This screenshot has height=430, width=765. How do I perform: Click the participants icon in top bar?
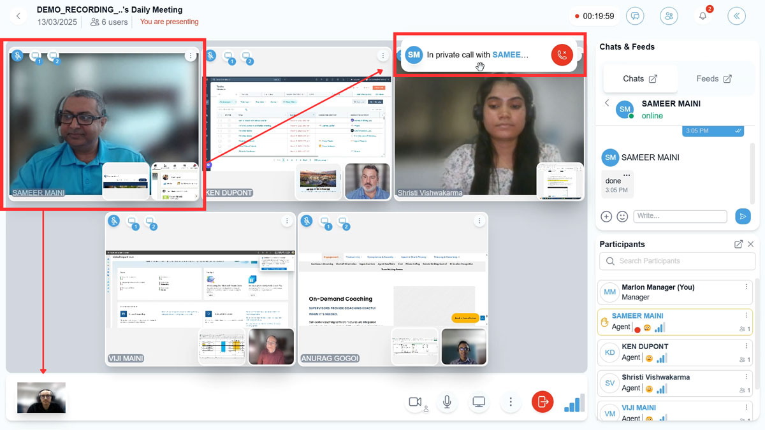(669, 17)
